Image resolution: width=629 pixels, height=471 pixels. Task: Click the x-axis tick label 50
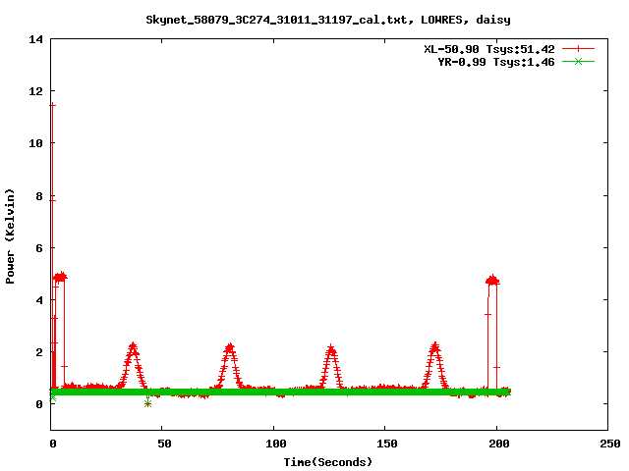tap(164, 444)
